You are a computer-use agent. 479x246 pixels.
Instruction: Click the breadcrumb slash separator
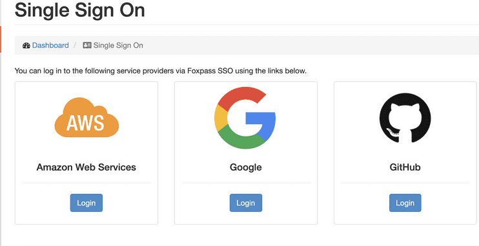click(x=75, y=46)
